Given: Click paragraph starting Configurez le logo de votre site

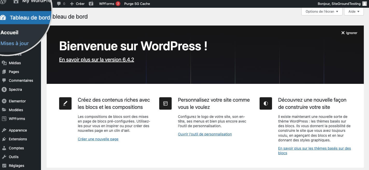Looking at the screenshot, I should (x=212, y=121).
